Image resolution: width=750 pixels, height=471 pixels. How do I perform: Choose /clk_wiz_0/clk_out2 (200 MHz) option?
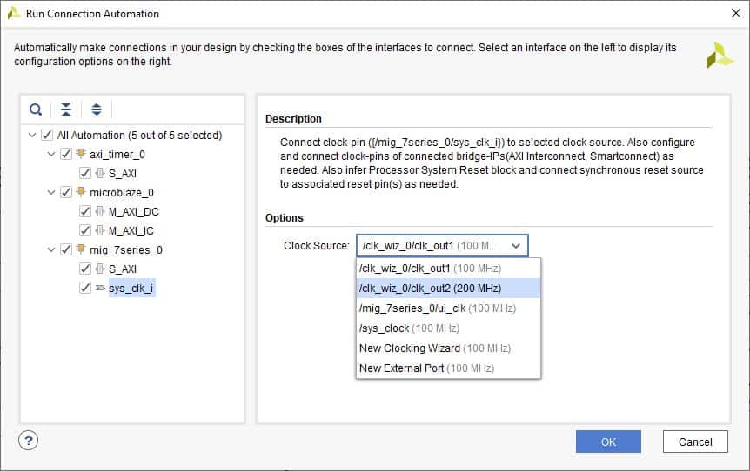[430, 288]
